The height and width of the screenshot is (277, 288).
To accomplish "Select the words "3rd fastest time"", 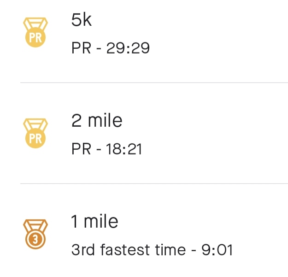I will point(129,250).
